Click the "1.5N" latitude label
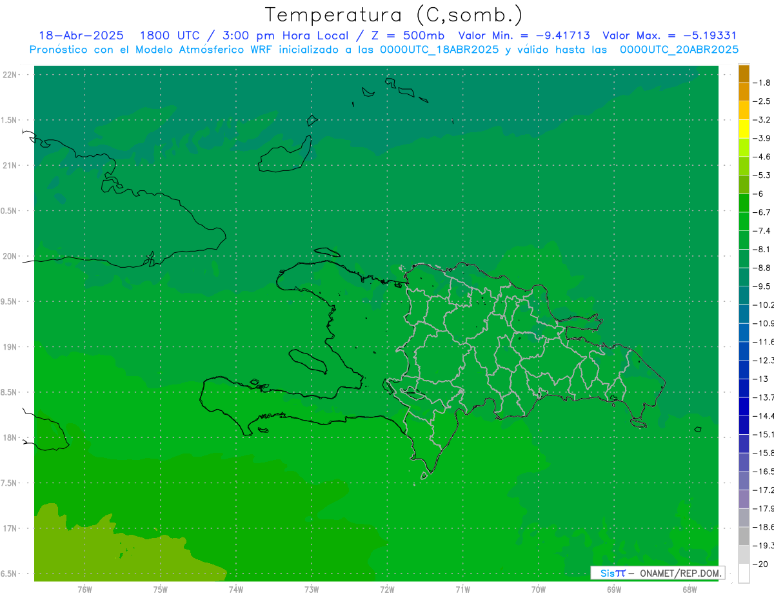 pyautogui.click(x=9, y=120)
